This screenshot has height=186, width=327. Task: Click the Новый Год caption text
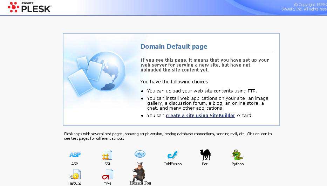140,183
